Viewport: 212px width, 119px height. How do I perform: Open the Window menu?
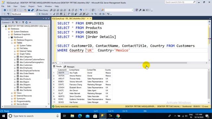48,6
